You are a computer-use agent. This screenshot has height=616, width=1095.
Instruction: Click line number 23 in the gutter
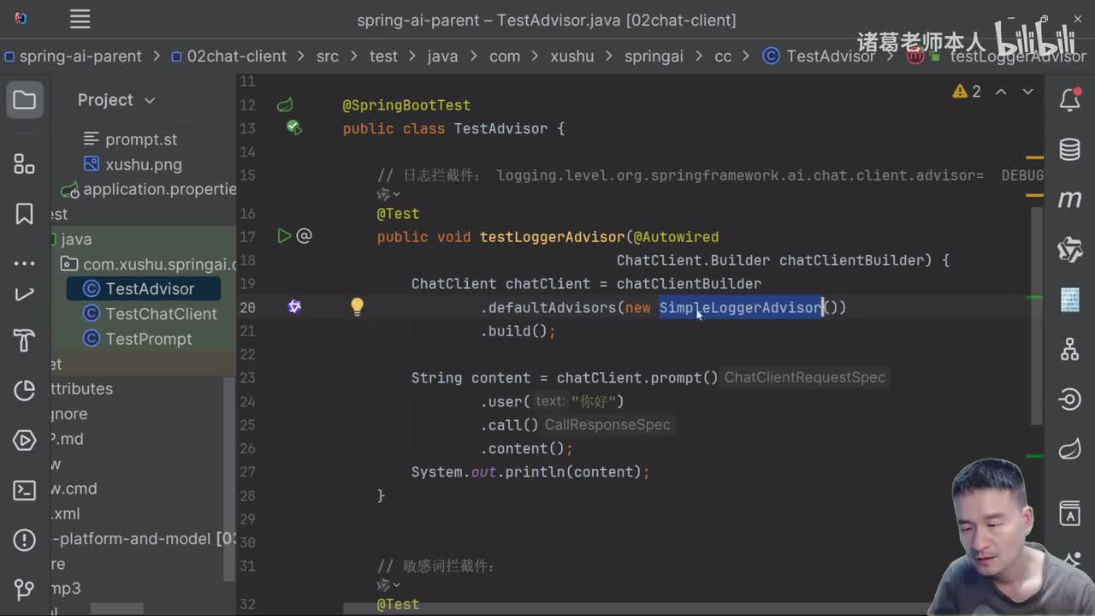click(247, 377)
